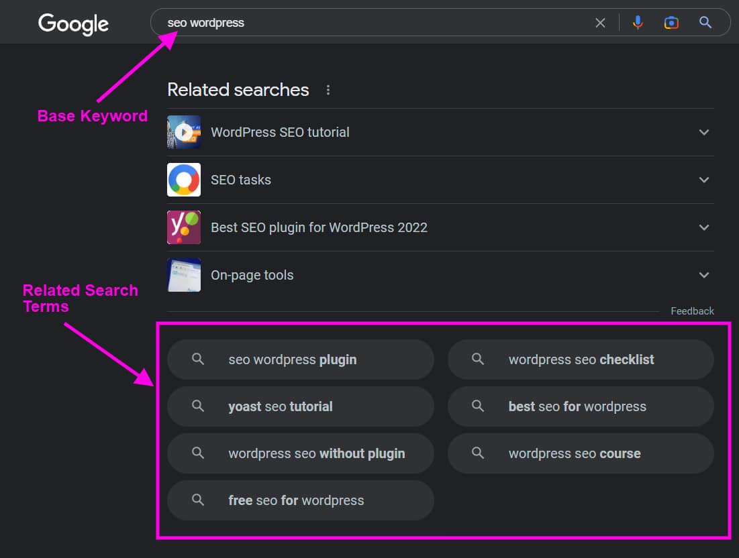Click the On-page tools thumbnail

click(184, 275)
